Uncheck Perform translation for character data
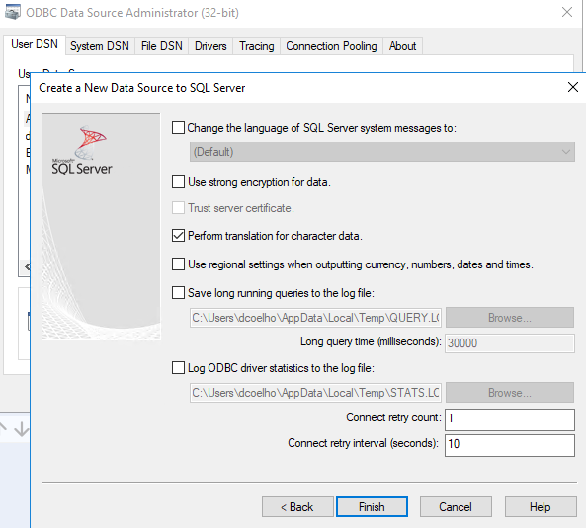586x528 pixels. pyautogui.click(x=178, y=236)
